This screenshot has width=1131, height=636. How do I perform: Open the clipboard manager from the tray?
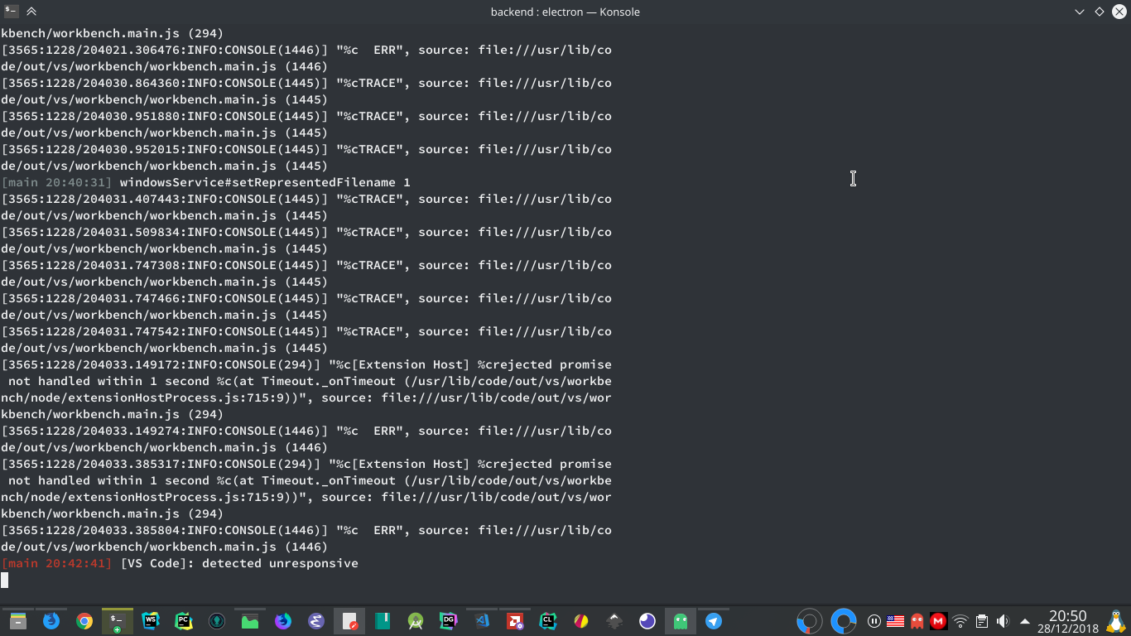[x=981, y=621]
